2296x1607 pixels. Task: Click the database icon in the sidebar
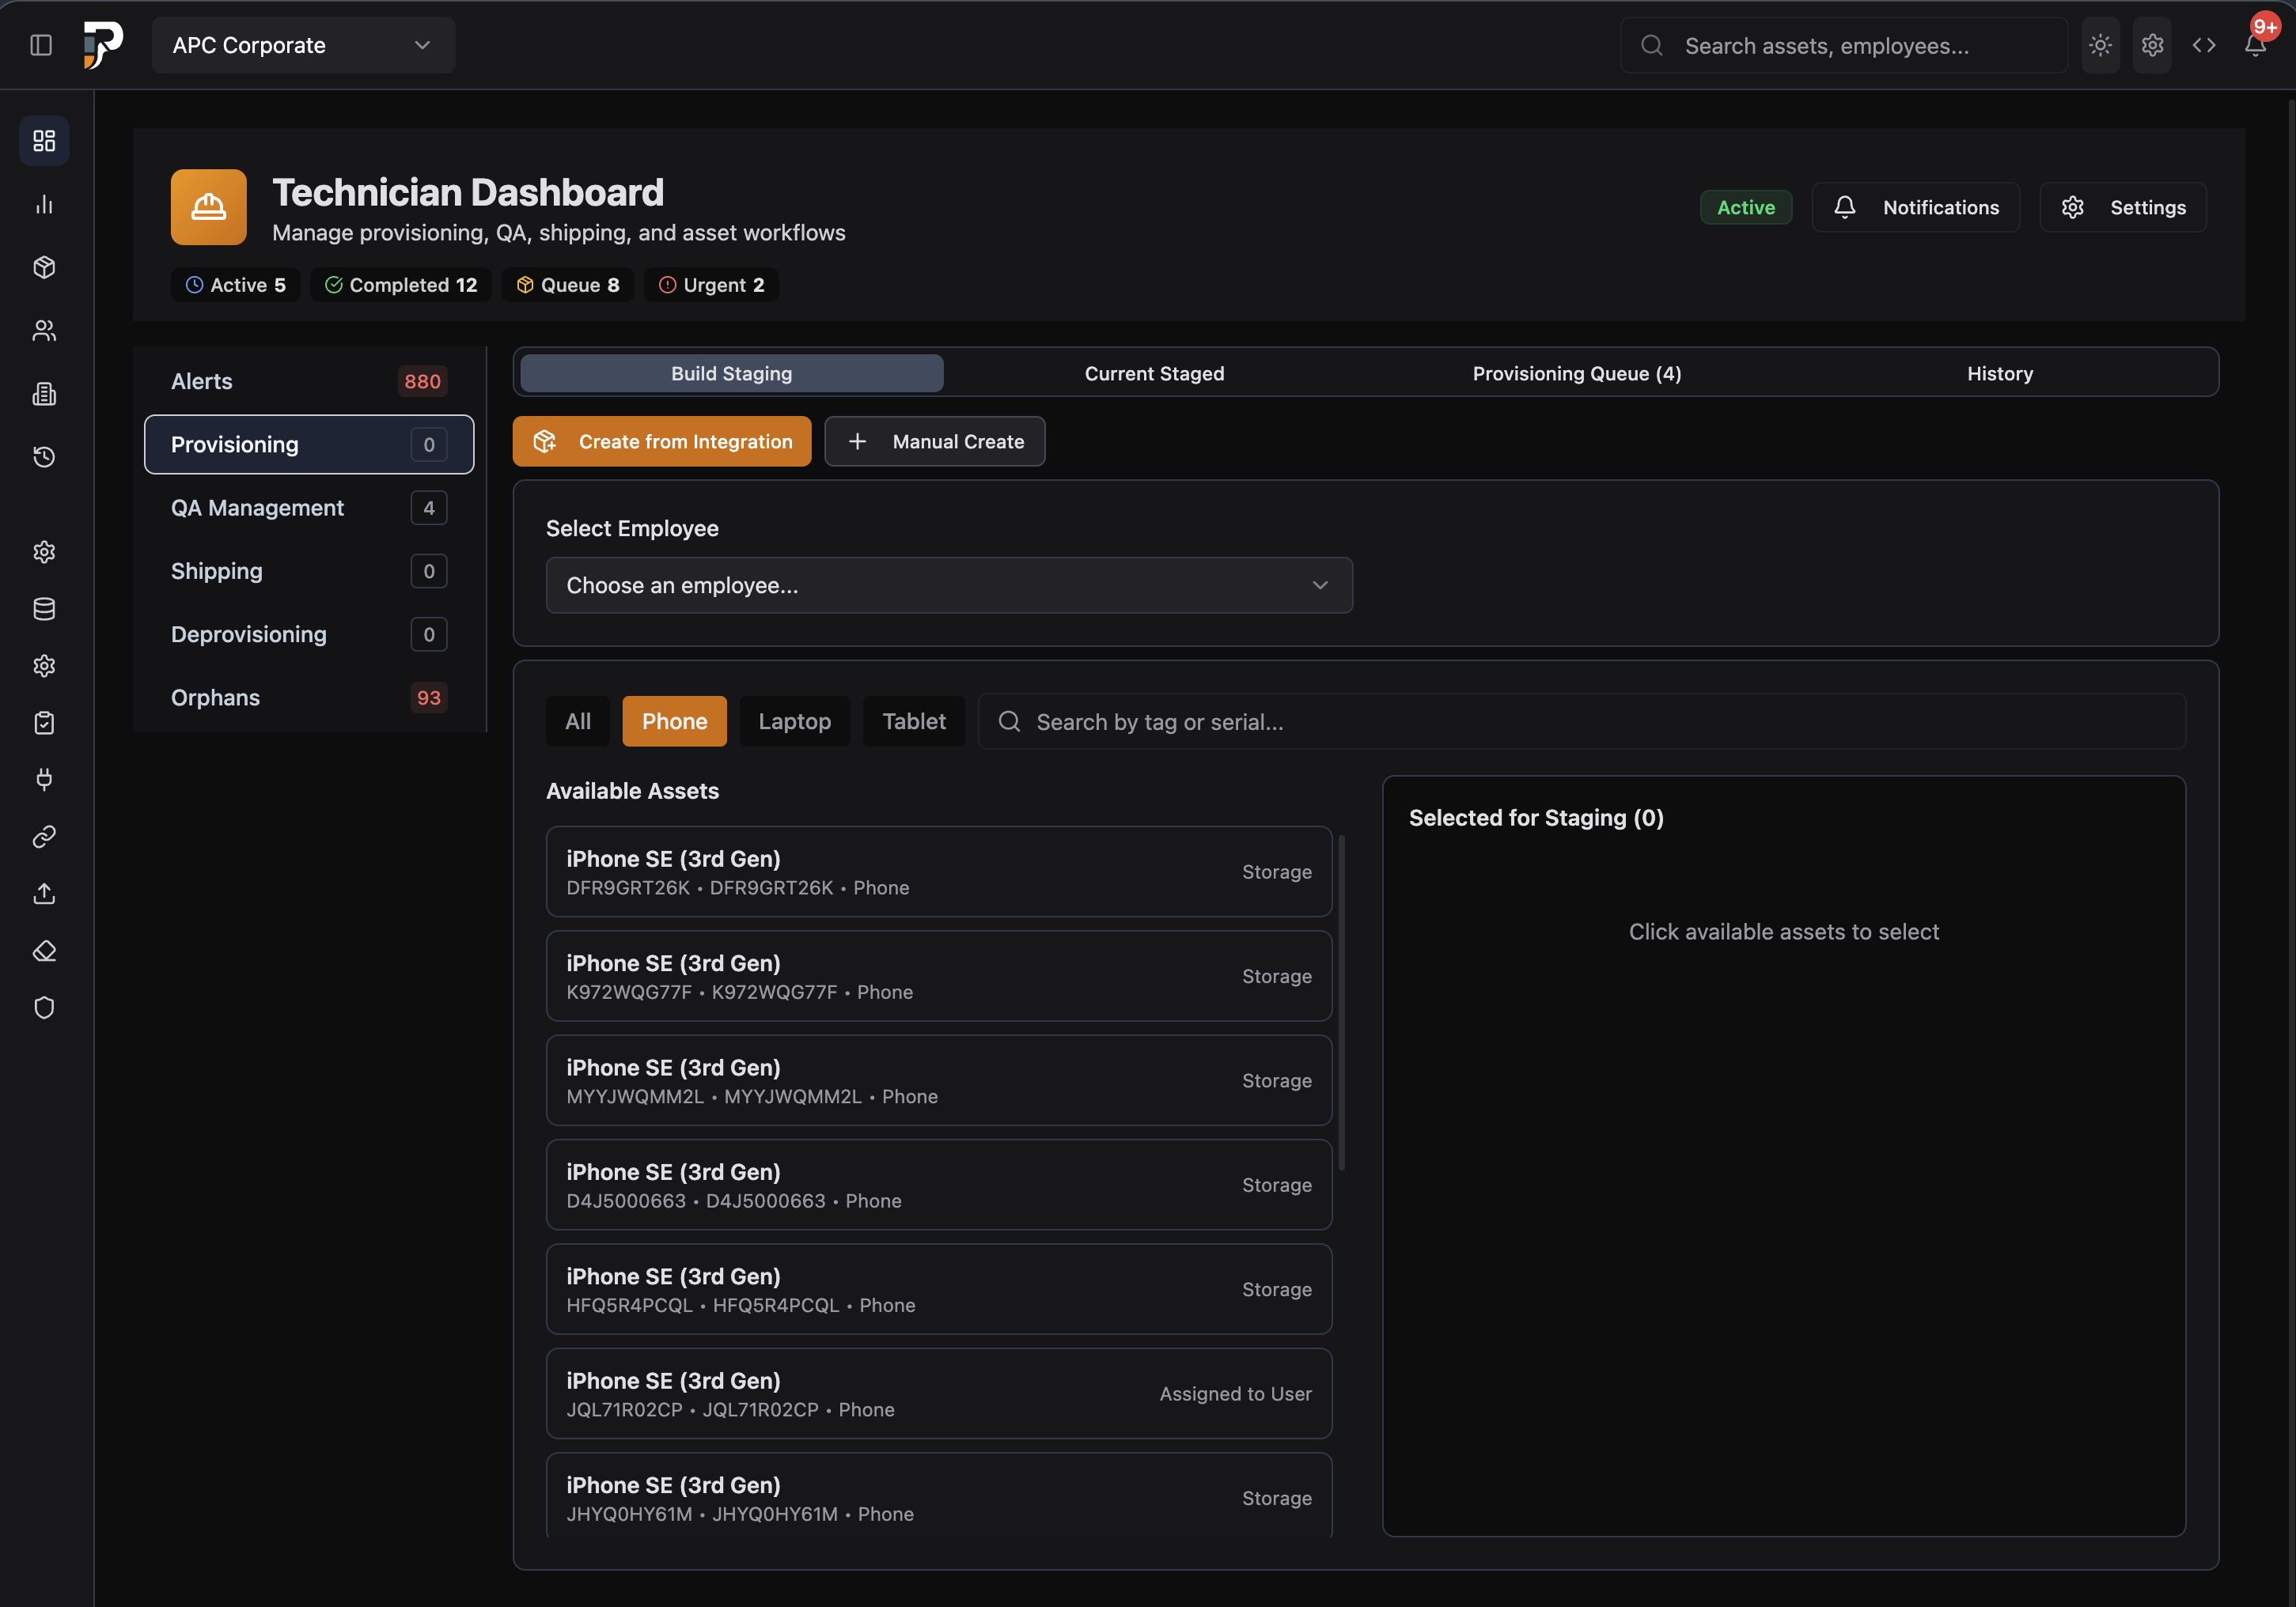[x=44, y=609]
